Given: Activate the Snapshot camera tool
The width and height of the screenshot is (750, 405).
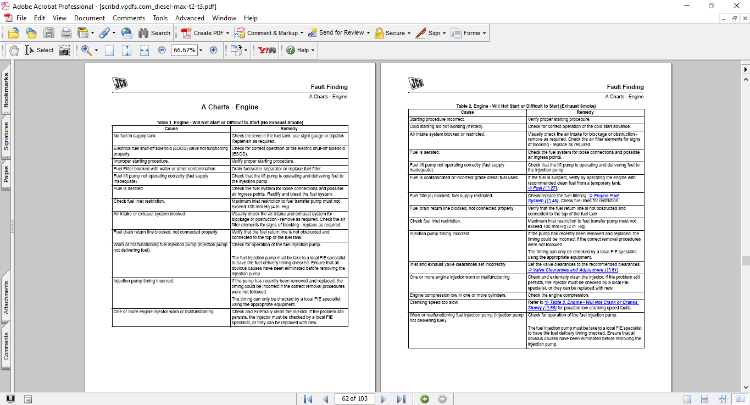Looking at the screenshot, I should click(x=64, y=50).
